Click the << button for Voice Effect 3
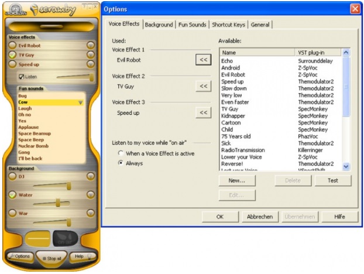This screenshot has height=274, width=364. tap(203, 112)
